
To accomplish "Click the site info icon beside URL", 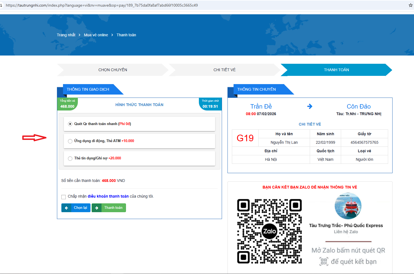I will (1, 5).
